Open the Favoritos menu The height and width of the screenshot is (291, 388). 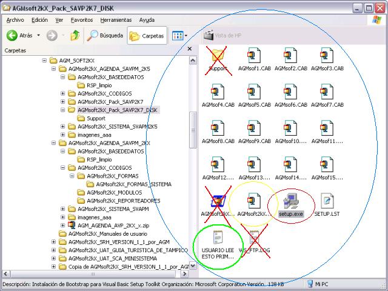tap(82, 20)
